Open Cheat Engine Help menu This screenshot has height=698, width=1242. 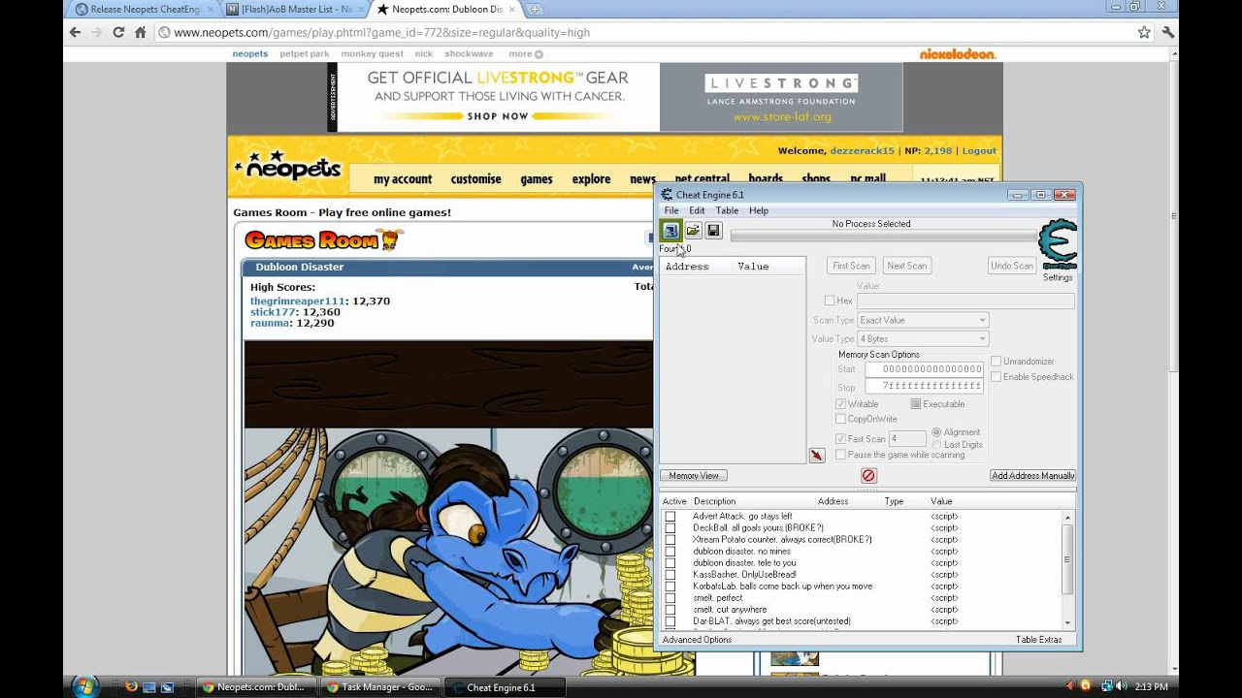coord(759,210)
